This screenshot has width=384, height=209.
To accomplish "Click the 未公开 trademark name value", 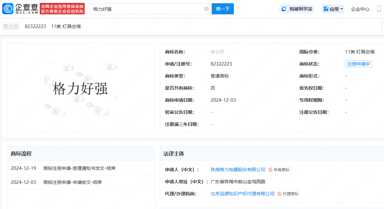I will (x=218, y=52).
